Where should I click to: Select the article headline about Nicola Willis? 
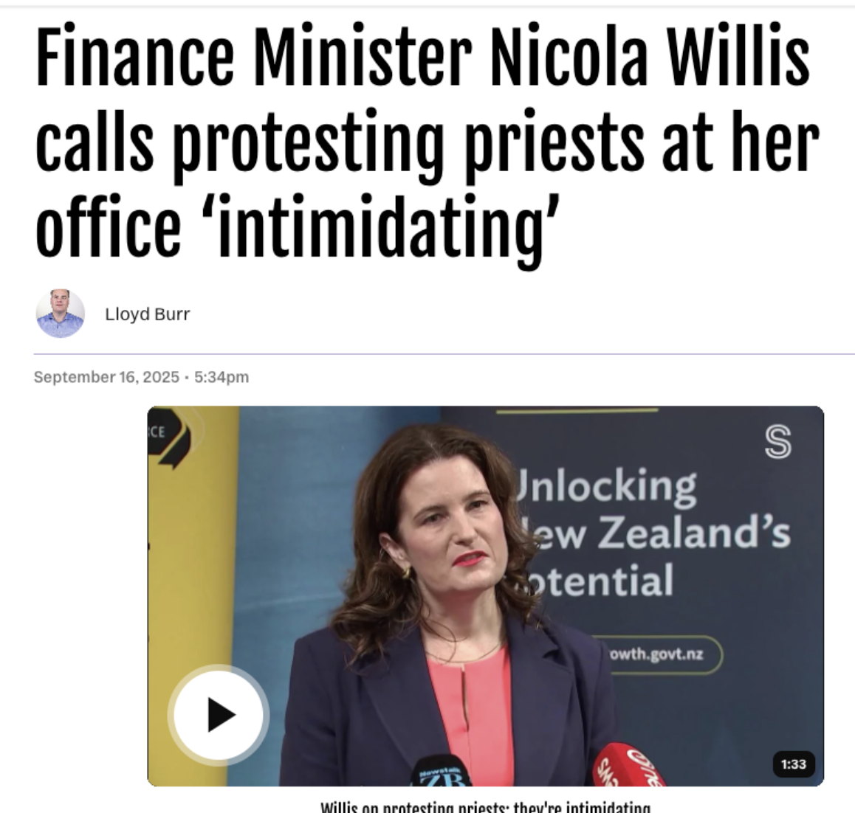click(x=427, y=141)
